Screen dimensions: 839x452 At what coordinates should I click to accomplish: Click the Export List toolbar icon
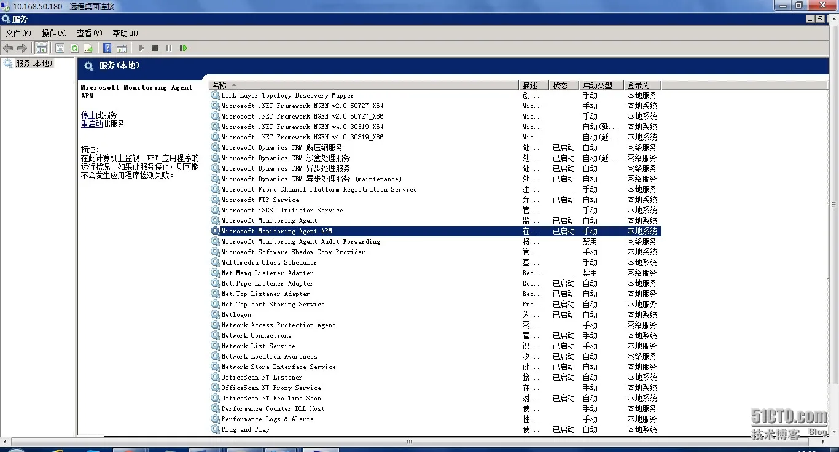pos(88,48)
